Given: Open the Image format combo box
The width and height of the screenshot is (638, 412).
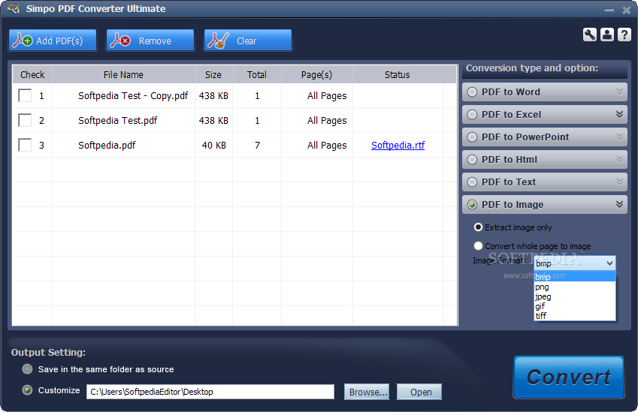Looking at the screenshot, I should click(x=575, y=263).
